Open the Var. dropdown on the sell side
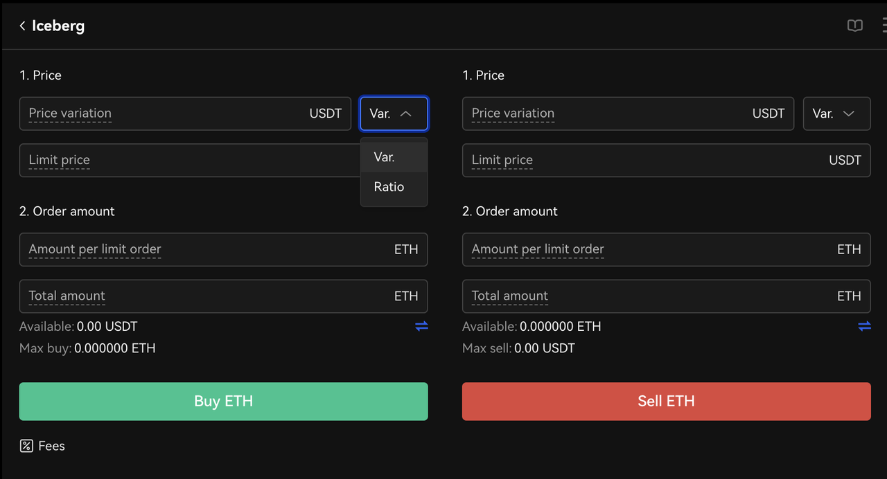This screenshot has width=887, height=479. (836, 113)
